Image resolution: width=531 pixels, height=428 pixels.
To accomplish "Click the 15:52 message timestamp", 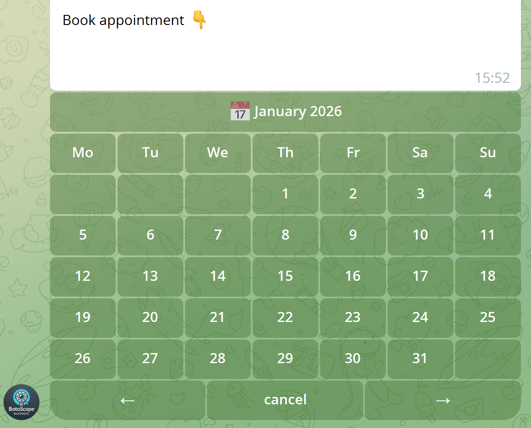I will (492, 78).
